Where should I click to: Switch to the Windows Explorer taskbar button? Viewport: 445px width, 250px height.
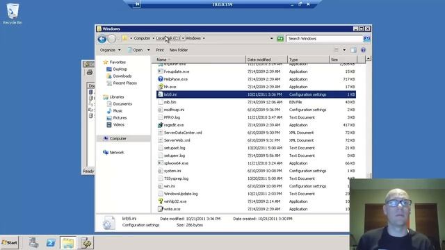coord(68,242)
